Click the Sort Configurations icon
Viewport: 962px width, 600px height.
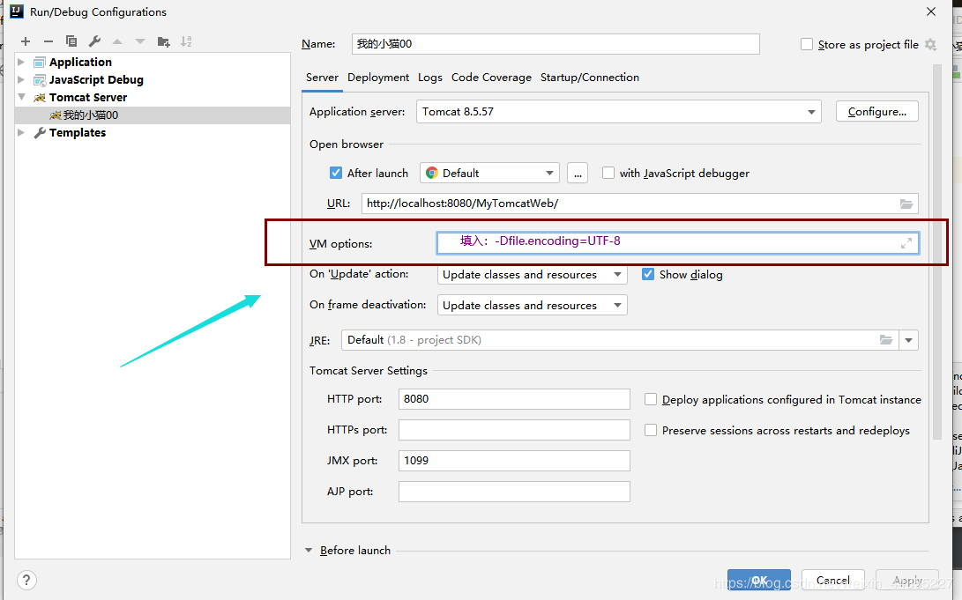pyautogui.click(x=186, y=41)
